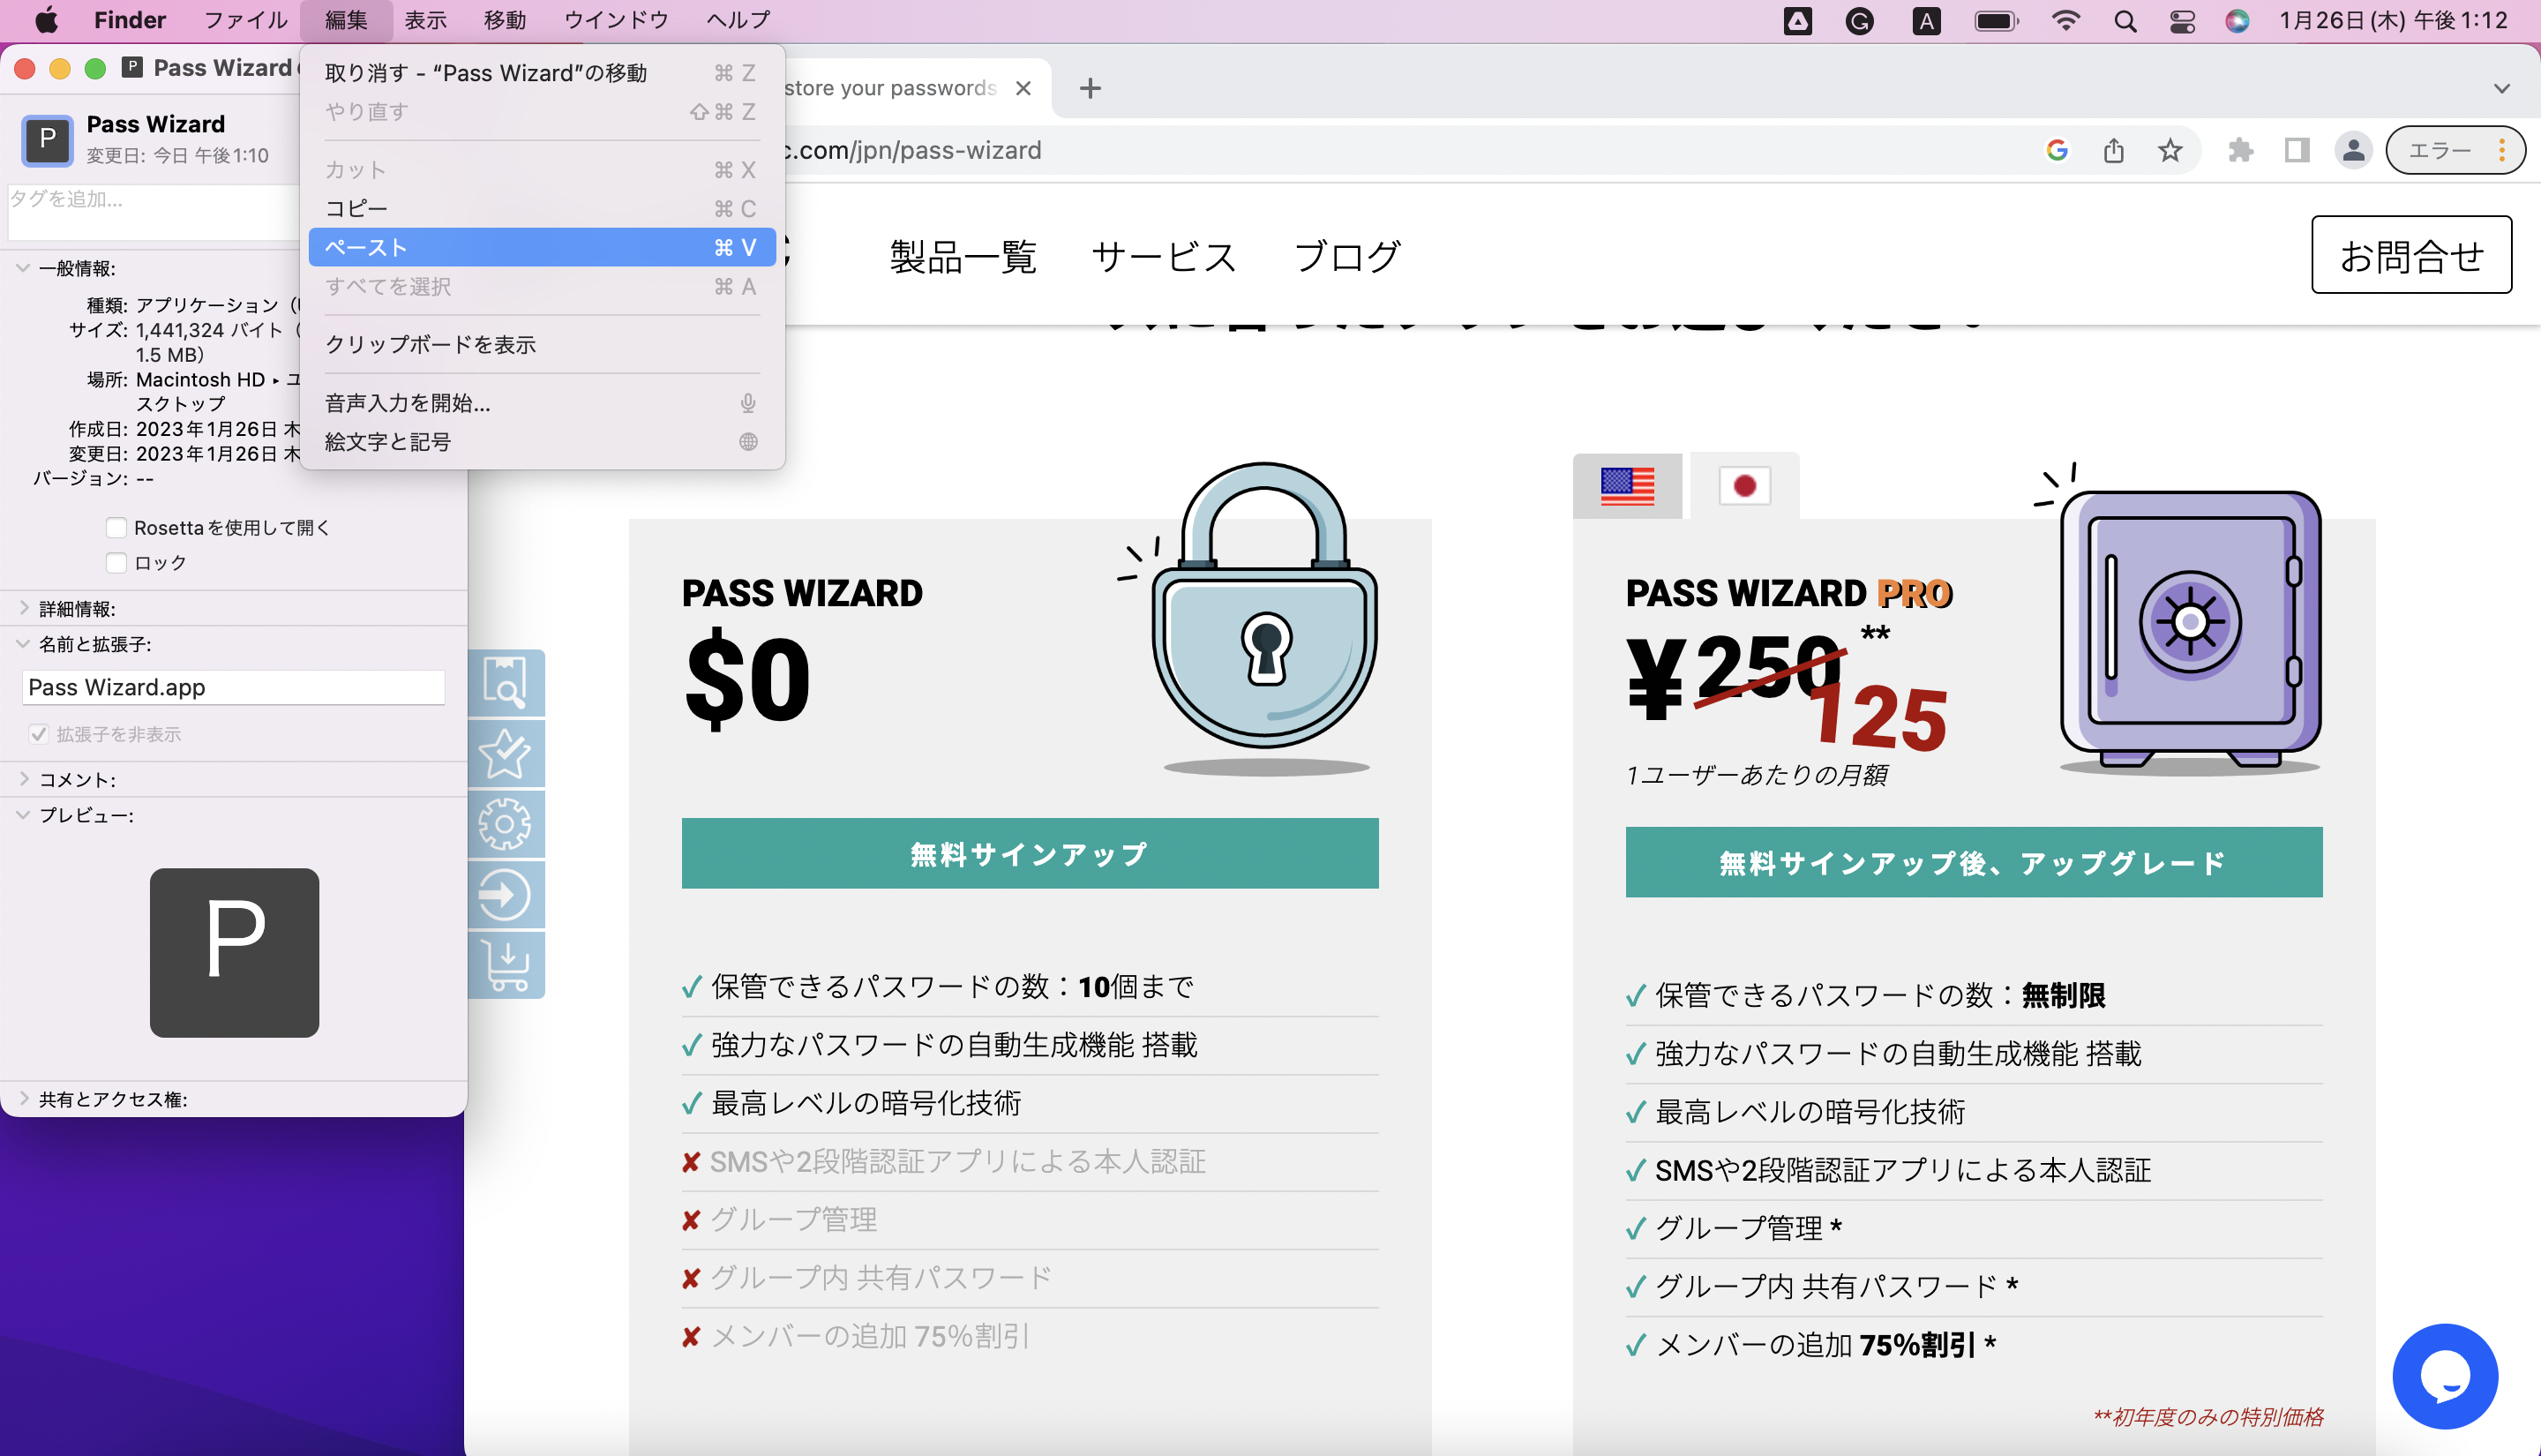Click the エラー button in Chrome toolbar
The image size is (2541, 1456).
(2440, 150)
